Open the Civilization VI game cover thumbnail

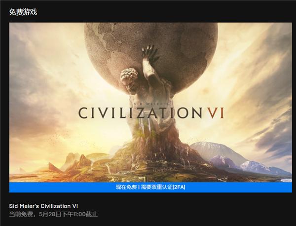click(150, 103)
